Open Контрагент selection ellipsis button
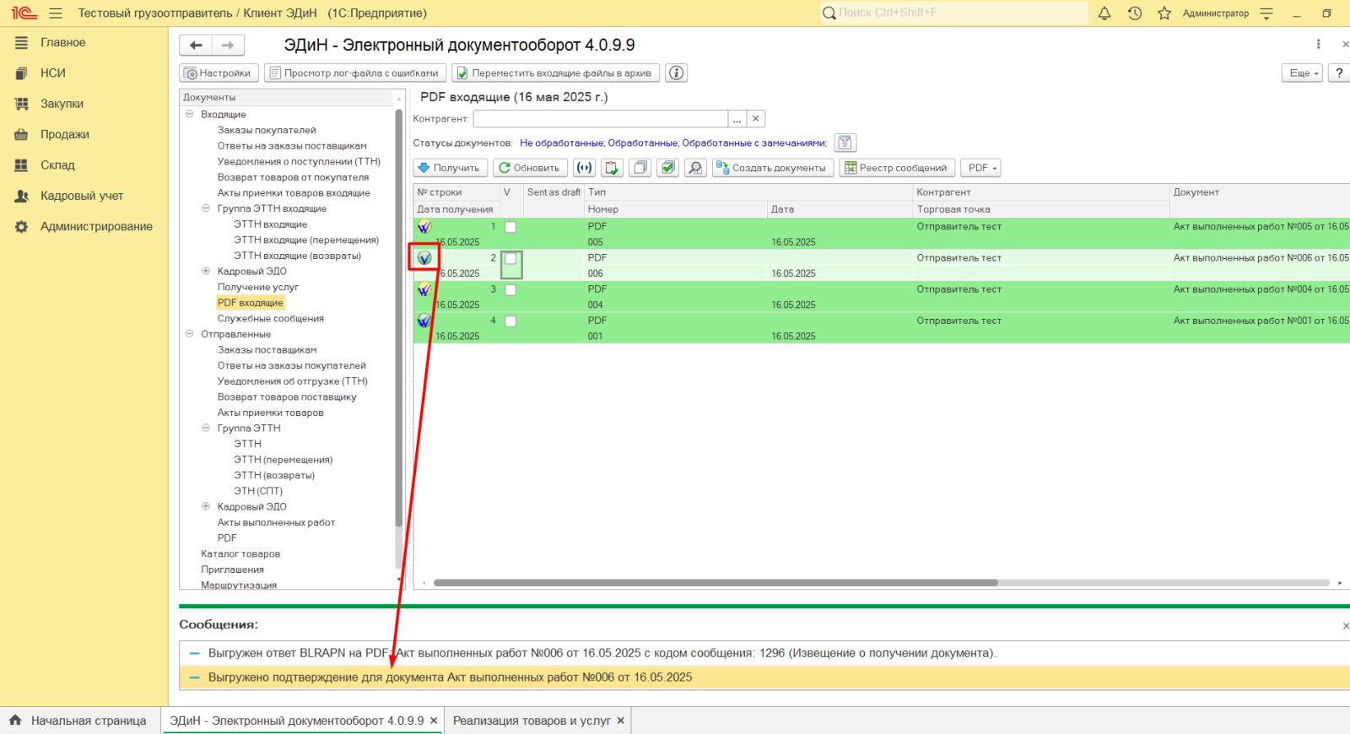Screen dimensions: 1350x734 tap(737, 119)
